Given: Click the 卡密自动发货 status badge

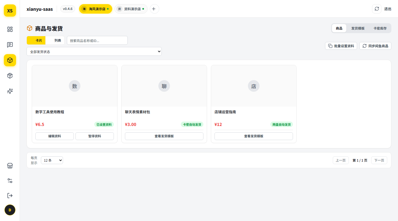Looking at the screenshot, I should pos(192,125).
